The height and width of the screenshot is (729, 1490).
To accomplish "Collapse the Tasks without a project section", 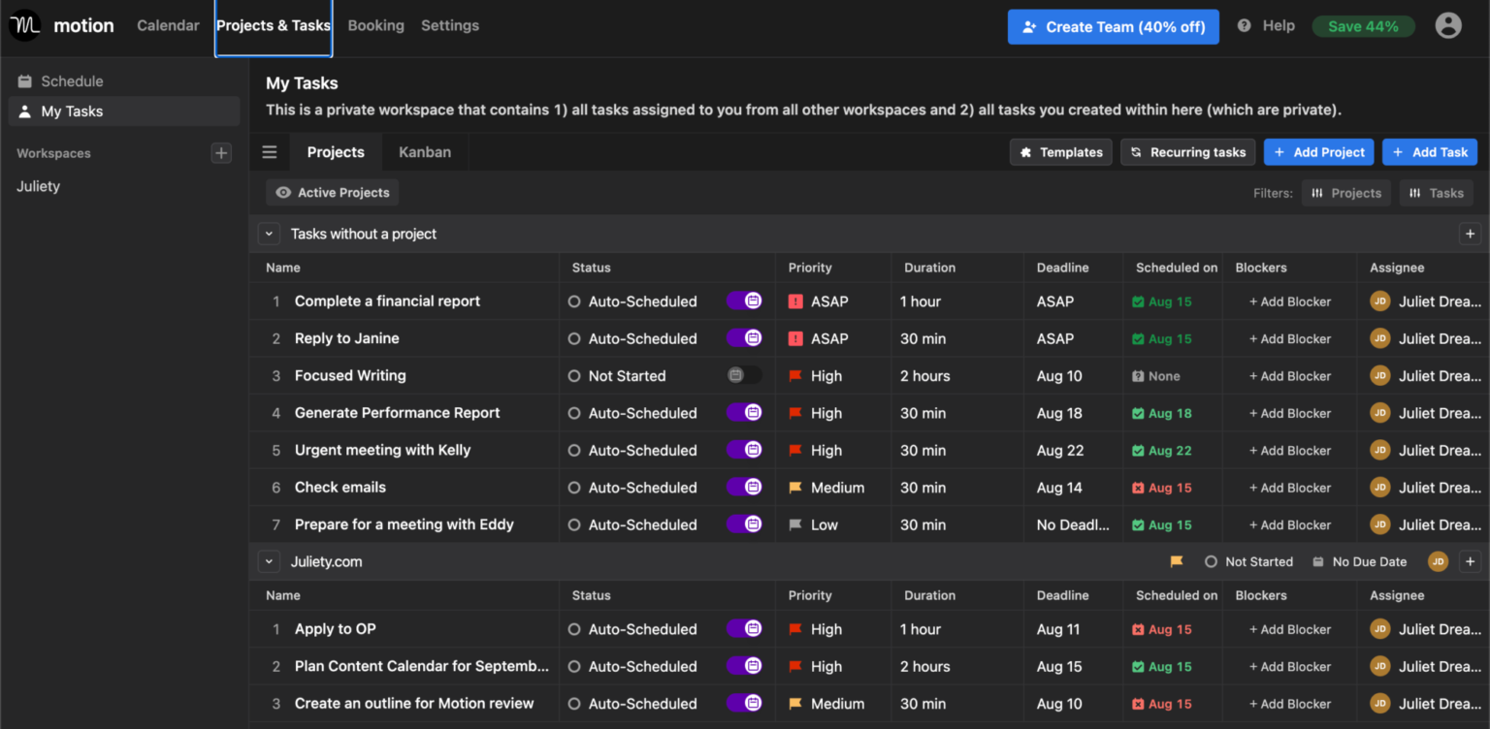I will coord(269,234).
